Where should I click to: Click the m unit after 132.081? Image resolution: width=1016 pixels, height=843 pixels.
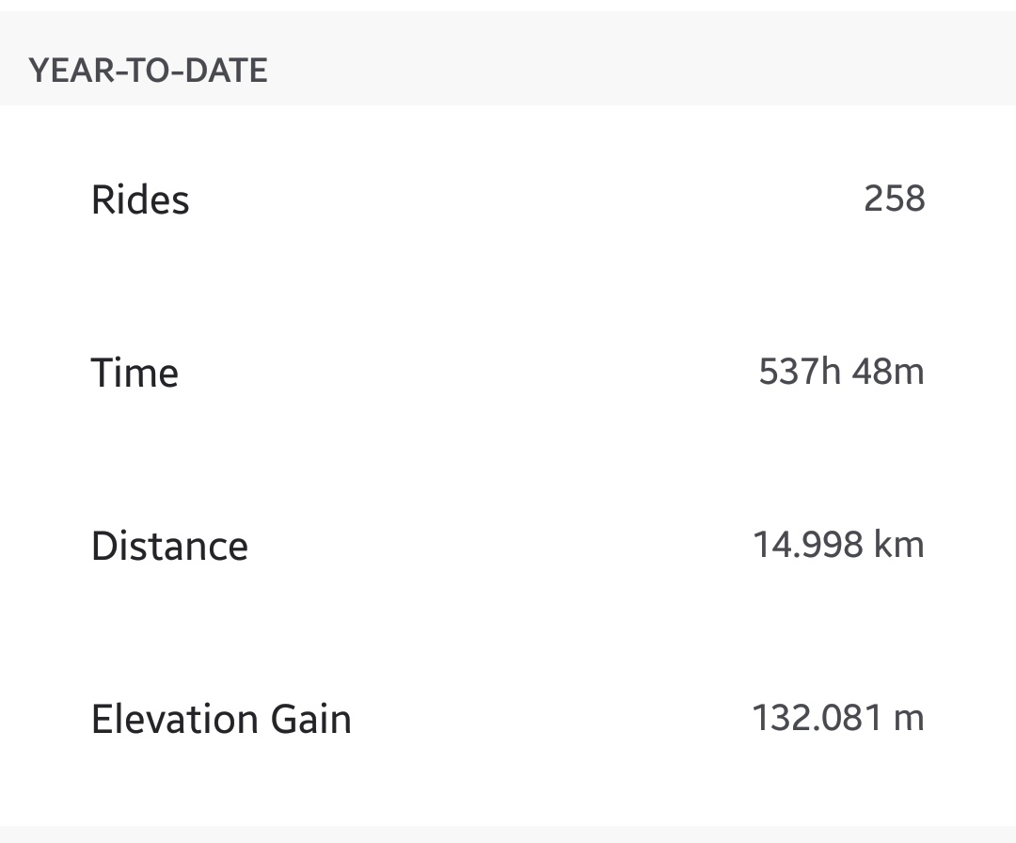(x=908, y=720)
